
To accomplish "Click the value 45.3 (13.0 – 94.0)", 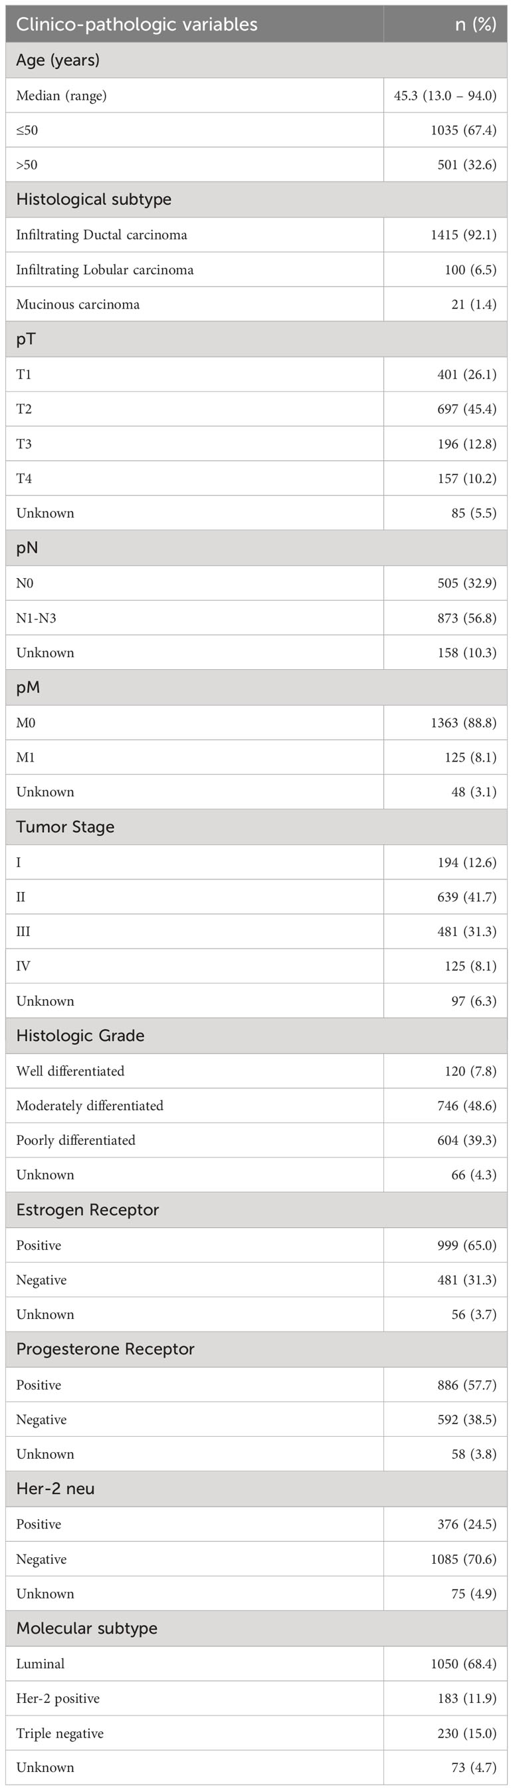I will click(445, 96).
